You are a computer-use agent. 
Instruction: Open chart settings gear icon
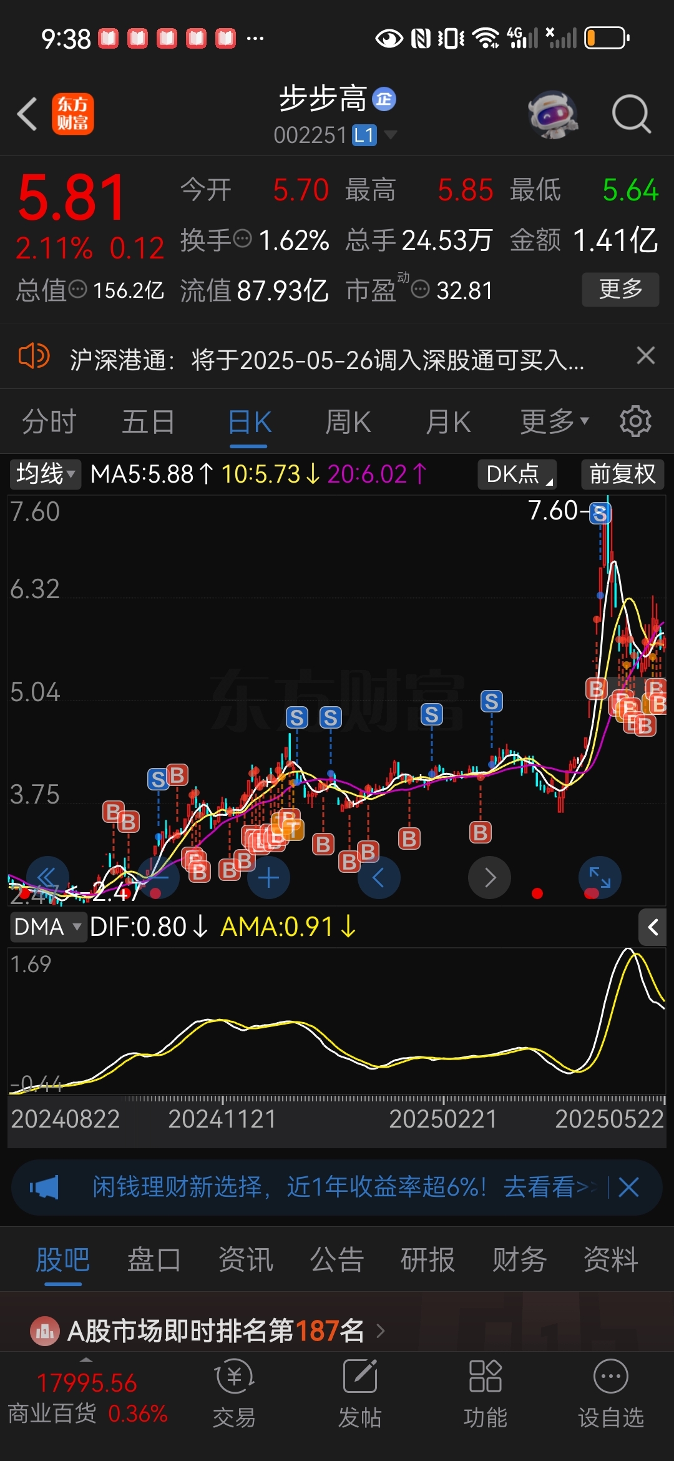(x=635, y=421)
